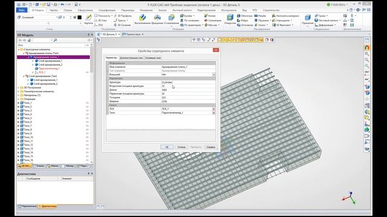Open the Основной layer dropdown

(56, 17)
